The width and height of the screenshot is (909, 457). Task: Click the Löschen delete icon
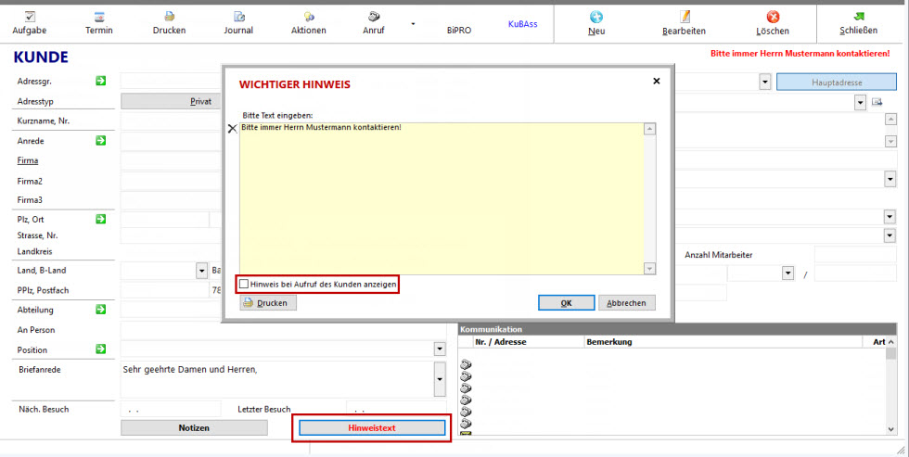pyautogui.click(x=773, y=17)
